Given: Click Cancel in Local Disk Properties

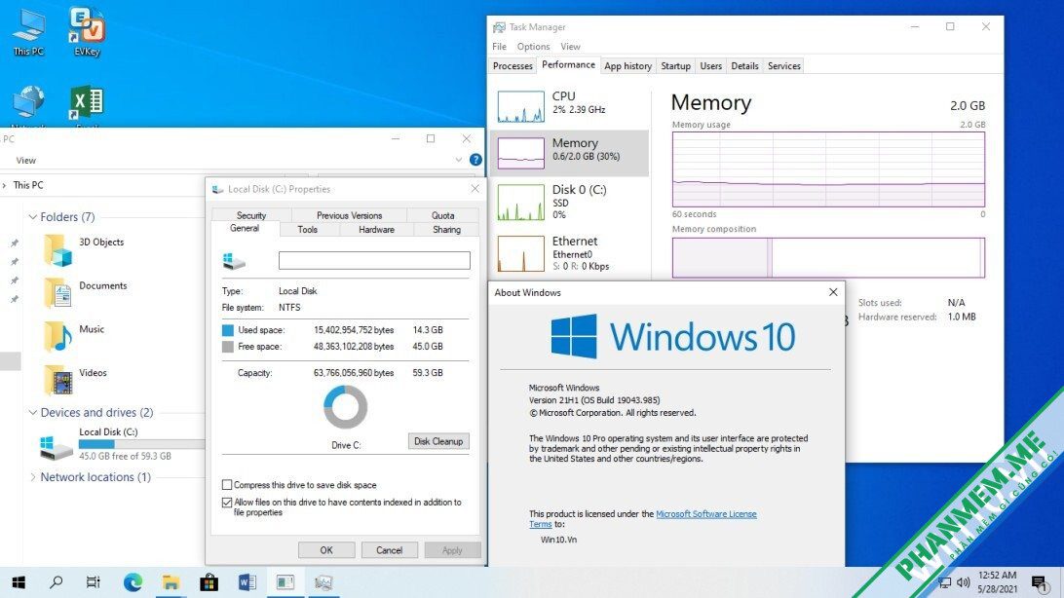Looking at the screenshot, I should 390,550.
